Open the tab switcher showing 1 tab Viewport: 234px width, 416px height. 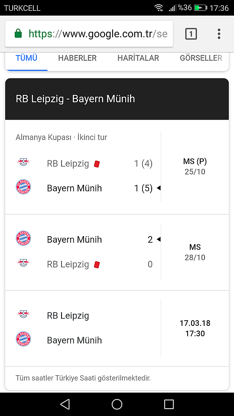(191, 34)
